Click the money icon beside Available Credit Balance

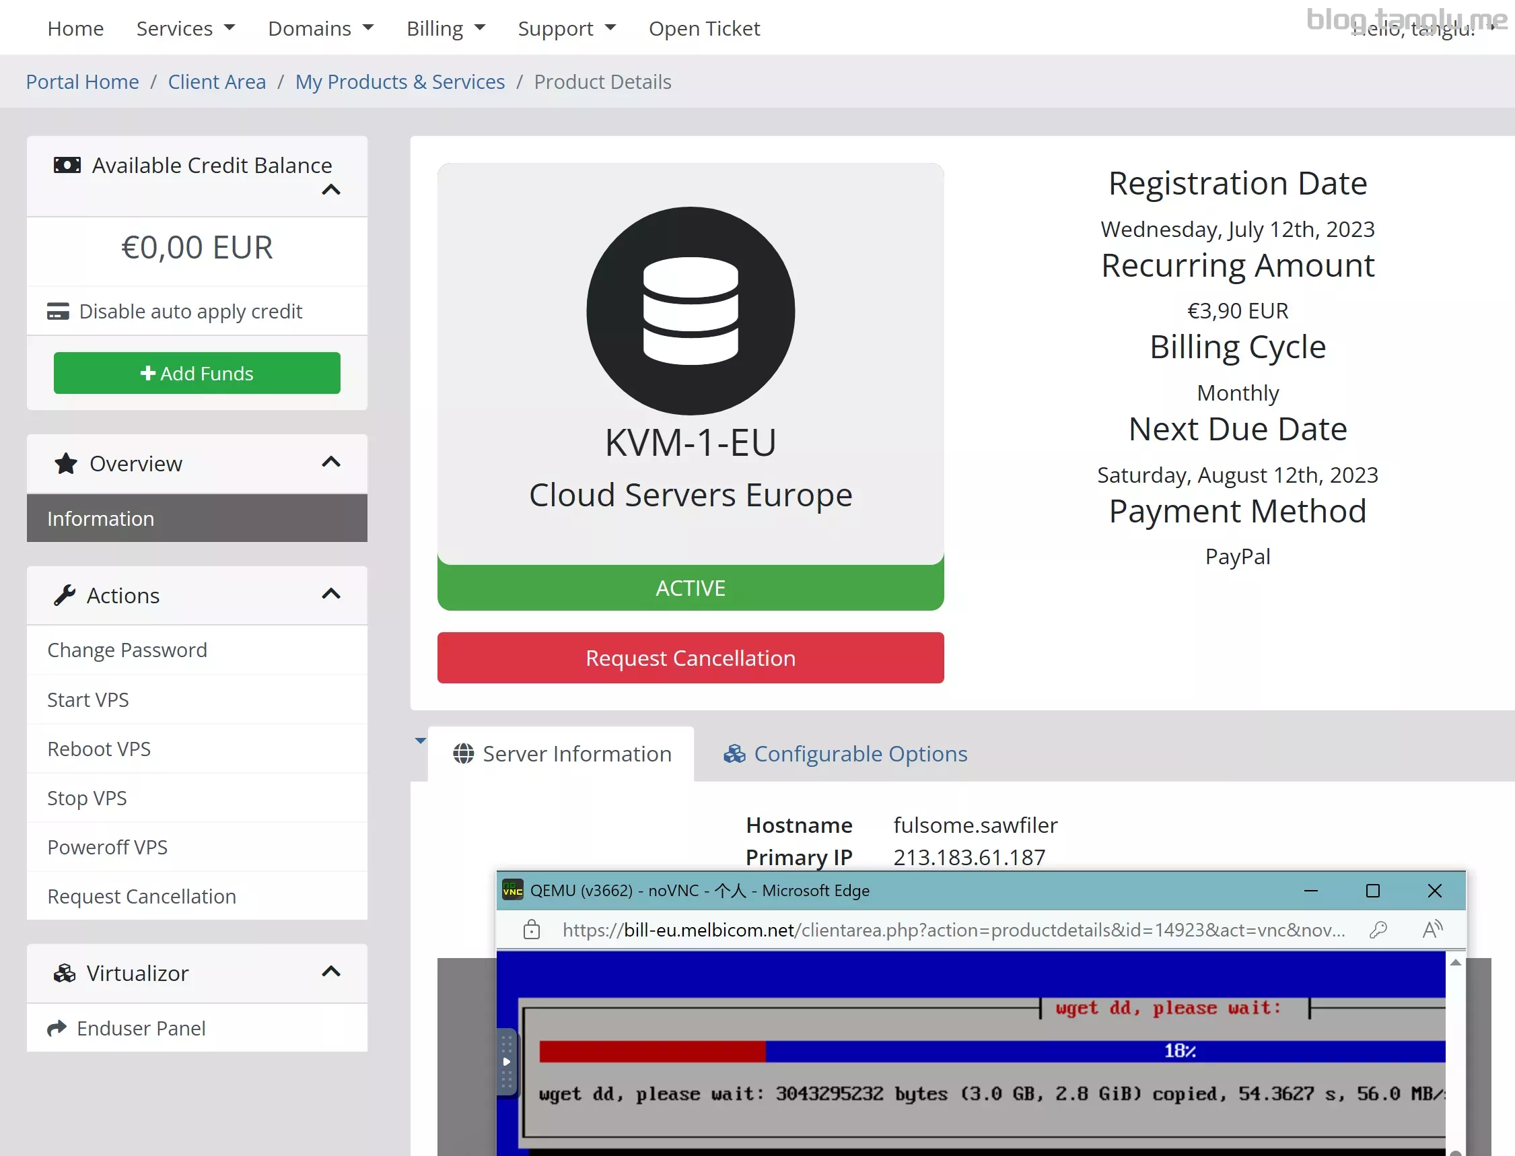pyautogui.click(x=67, y=165)
